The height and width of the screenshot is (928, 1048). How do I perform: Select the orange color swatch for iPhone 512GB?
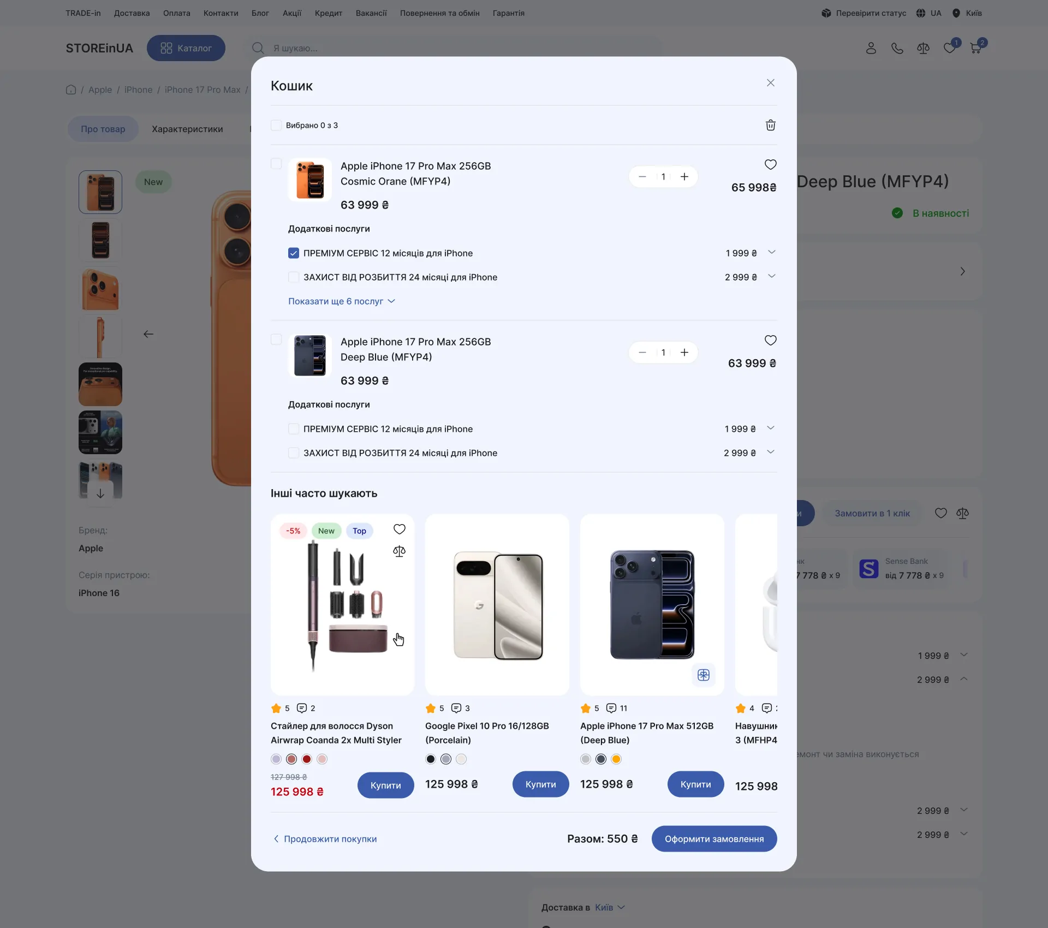[x=616, y=759]
